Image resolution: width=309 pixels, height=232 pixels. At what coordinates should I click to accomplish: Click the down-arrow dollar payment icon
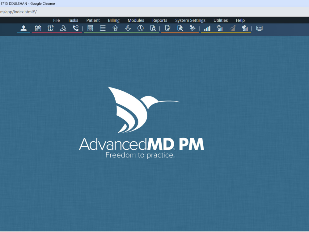[128, 28]
